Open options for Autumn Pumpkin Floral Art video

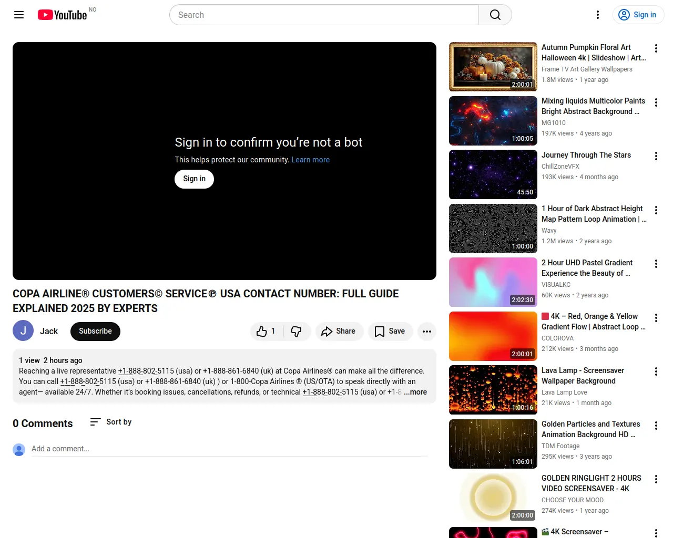(x=656, y=48)
